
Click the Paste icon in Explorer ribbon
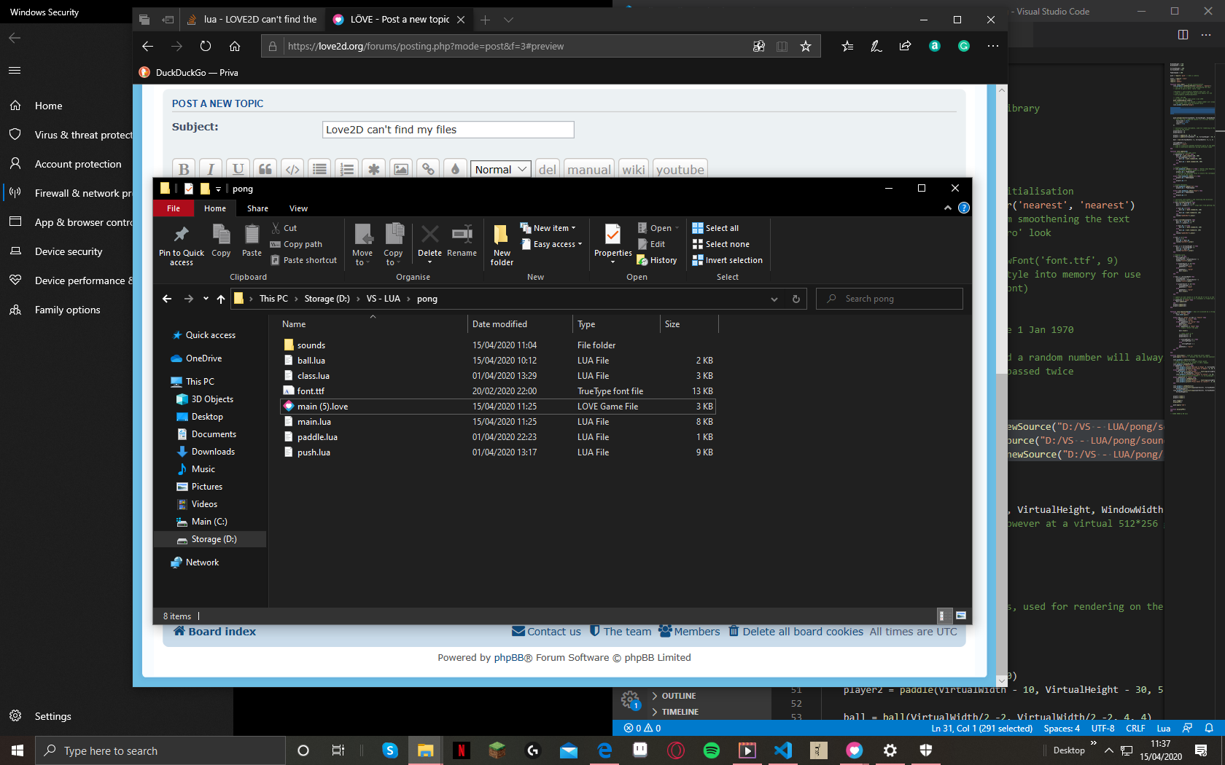252,240
